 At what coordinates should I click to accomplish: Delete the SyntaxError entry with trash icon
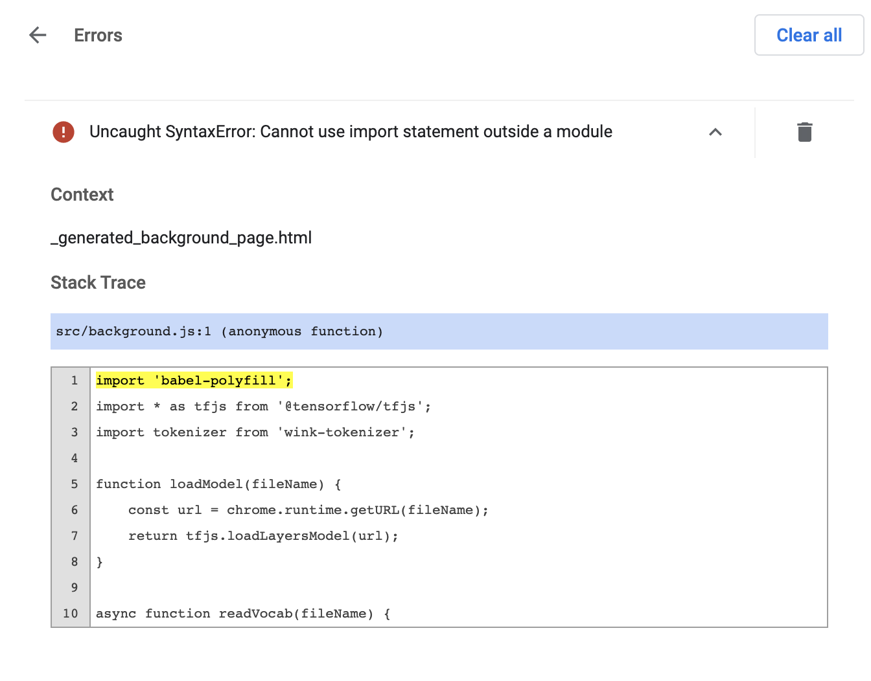tap(804, 132)
